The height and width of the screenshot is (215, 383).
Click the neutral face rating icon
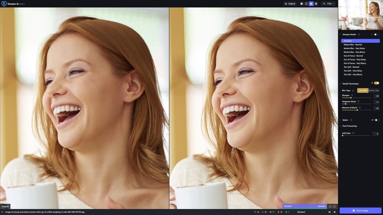334,206
